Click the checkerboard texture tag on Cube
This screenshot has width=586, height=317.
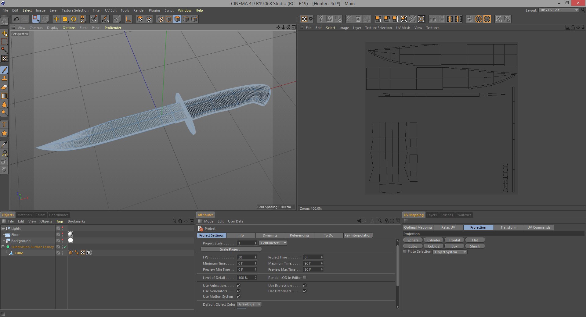[x=83, y=253]
